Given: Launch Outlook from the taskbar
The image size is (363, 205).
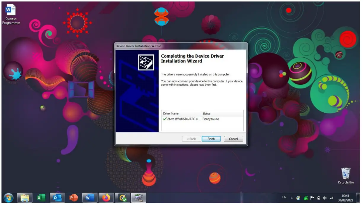Looking at the screenshot, I should pyautogui.click(x=57, y=198).
